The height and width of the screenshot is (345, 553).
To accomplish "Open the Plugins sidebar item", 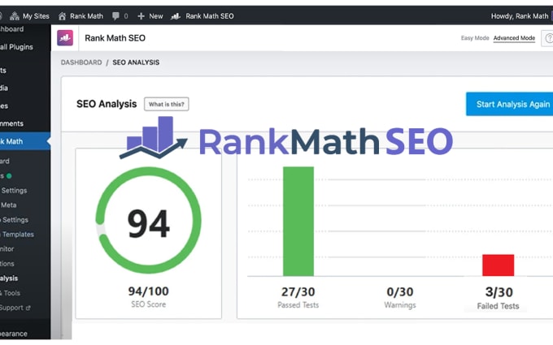I will tap(16, 47).
